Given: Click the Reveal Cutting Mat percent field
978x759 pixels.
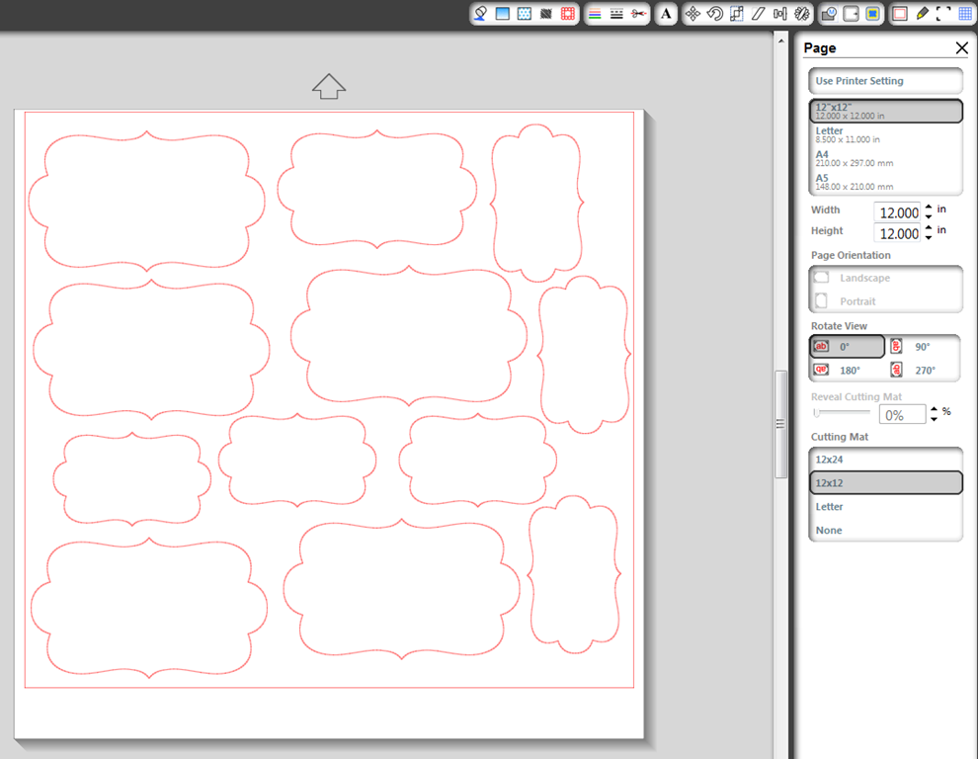Looking at the screenshot, I should [x=902, y=415].
